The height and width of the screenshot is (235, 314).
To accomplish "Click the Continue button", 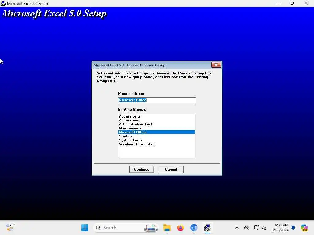I will point(142,170).
